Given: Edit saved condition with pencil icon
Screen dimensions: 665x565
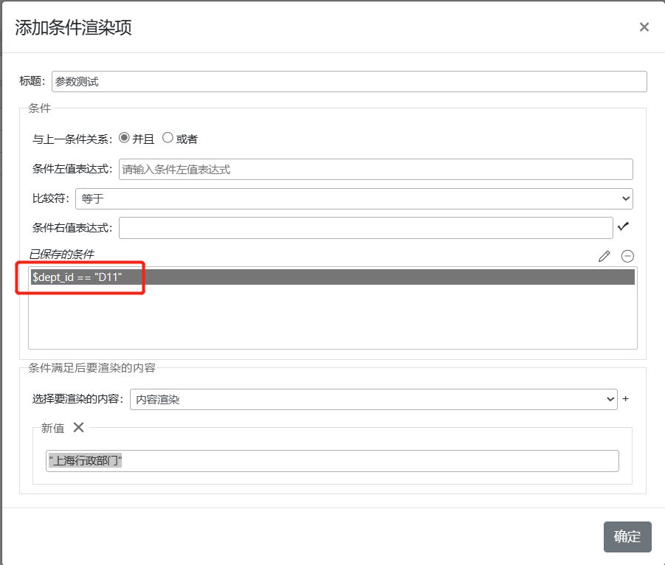Looking at the screenshot, I should 604,256.
